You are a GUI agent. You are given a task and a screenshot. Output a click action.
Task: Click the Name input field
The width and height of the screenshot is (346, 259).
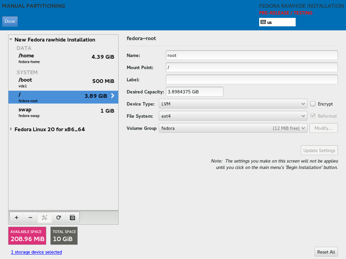252,55
